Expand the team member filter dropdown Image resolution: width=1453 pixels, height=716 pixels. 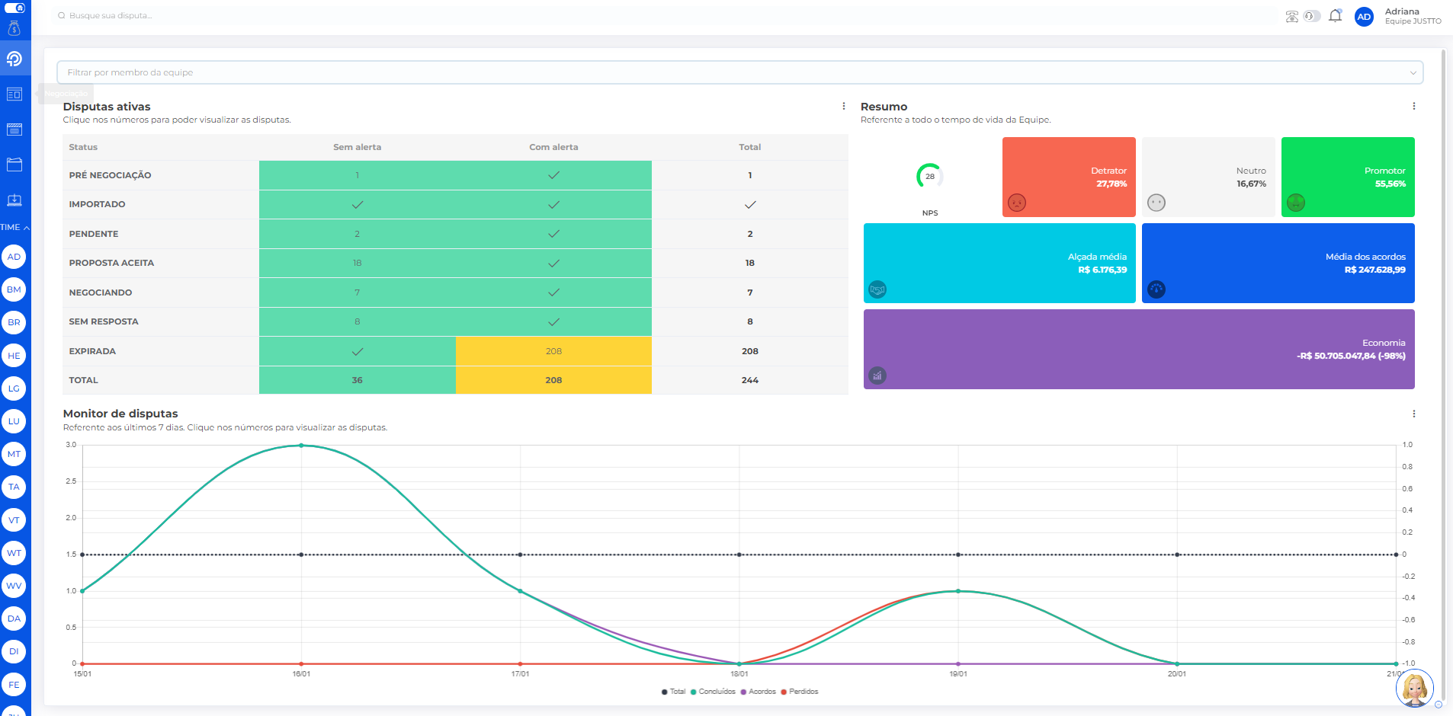click(x=739, y=72)
